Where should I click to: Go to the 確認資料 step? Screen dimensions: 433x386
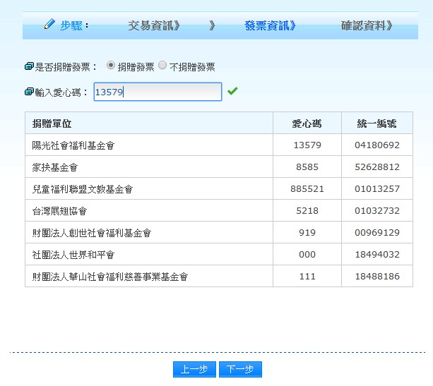(367, 25)
